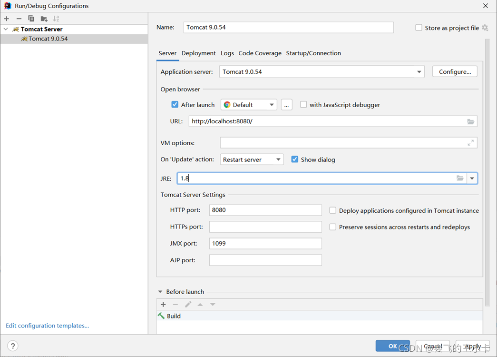Confirm with the OK button
497x357 pixels.
point(393,346)
